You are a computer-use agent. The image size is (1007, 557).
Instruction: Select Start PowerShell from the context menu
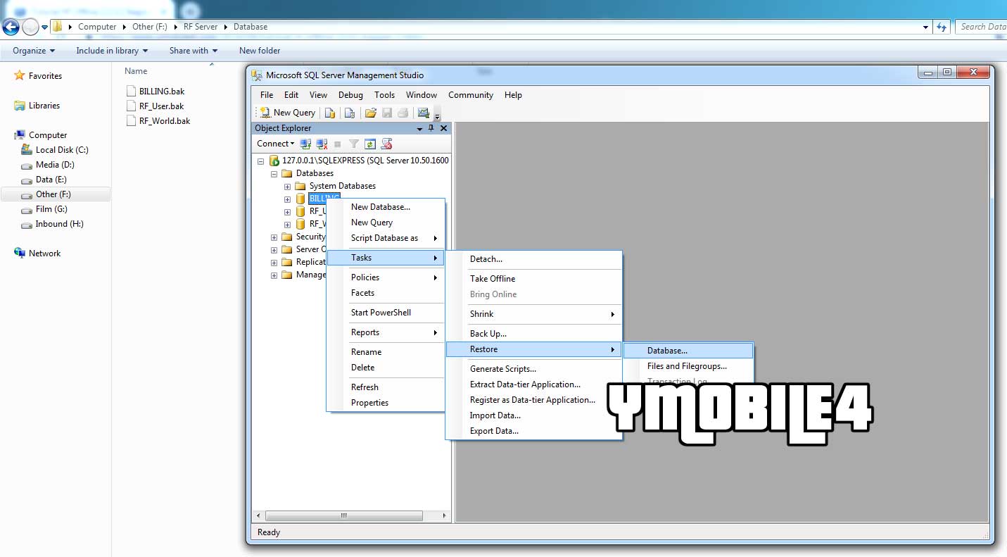(x=386, y=313)
